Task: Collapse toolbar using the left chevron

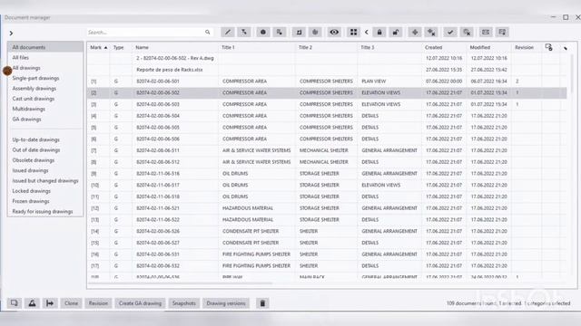Action: point(367,33)
